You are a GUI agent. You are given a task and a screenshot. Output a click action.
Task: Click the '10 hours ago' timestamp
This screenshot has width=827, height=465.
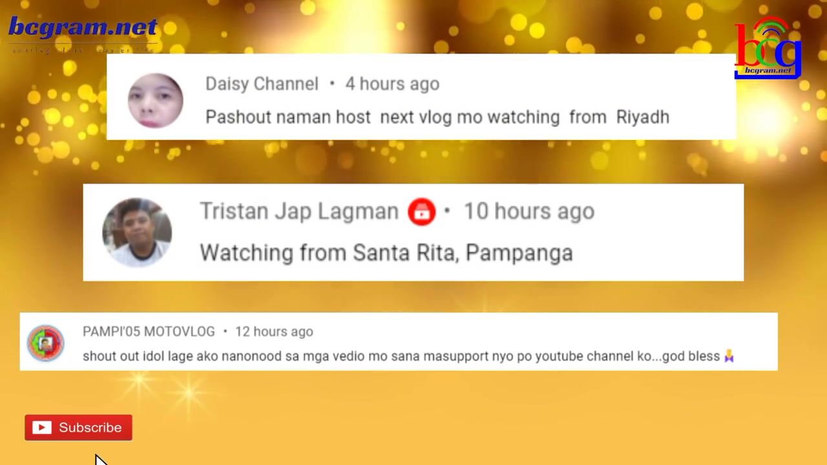point(529,212)
